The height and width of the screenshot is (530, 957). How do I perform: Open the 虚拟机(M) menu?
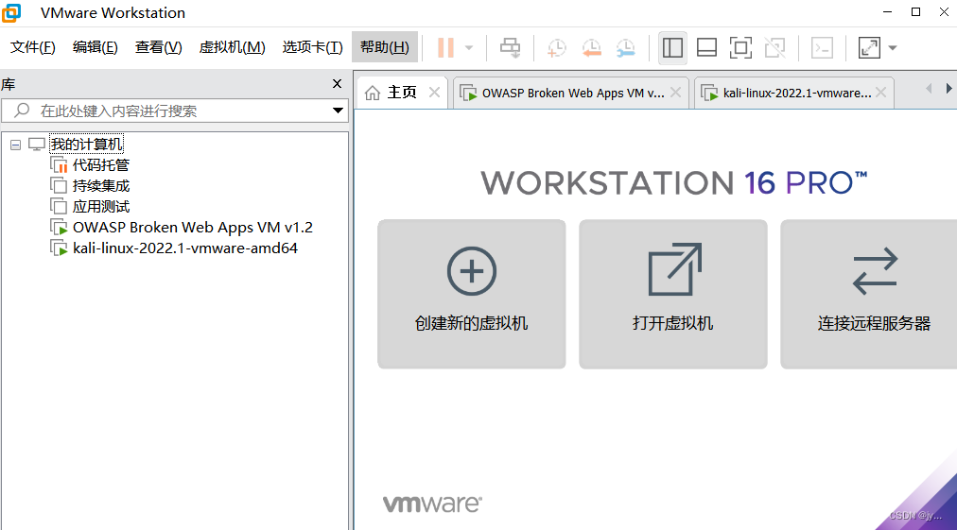point(232,47)
